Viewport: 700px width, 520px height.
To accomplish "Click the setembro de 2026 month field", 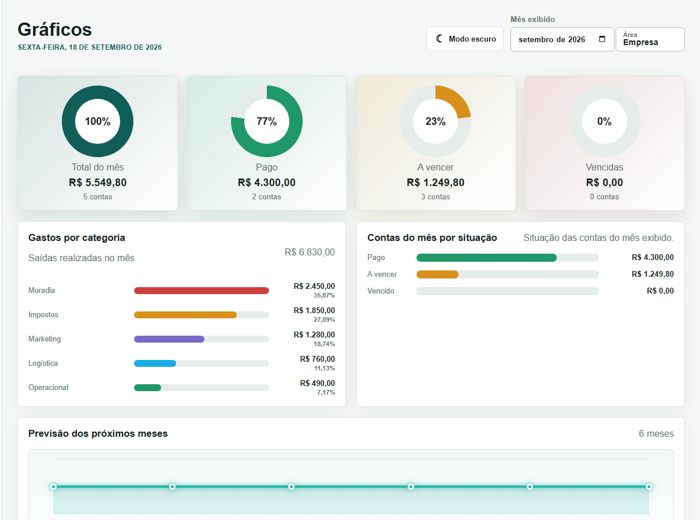I will (562, 39).
